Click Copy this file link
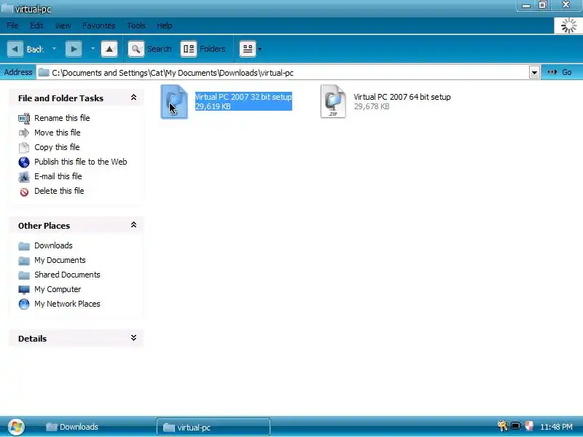 (x=57, y=147)
